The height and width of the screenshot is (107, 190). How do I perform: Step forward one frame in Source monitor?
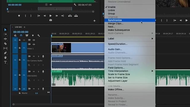(x=57, y=16)
